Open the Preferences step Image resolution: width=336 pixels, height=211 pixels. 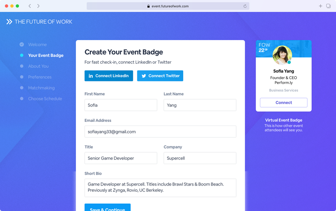[40, 77]
